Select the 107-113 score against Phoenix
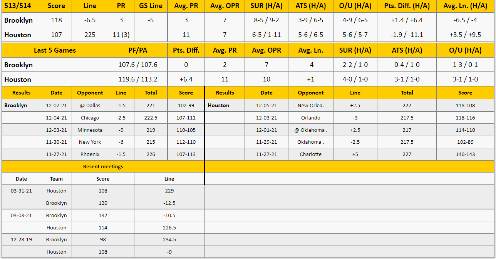 click(186, 154)
